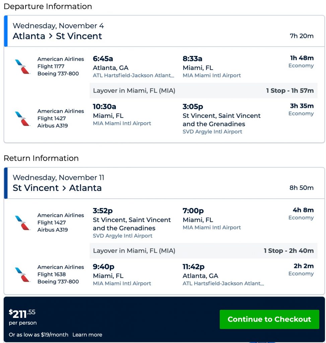This screenshot has width=326, height=343.
Task: Click airline logo beside the 3:52p St Vincent departure
Action: tap(23, 223)
